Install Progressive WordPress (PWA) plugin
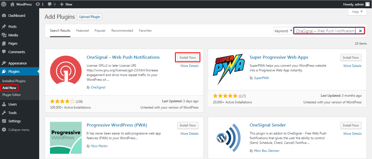372x159 pixels. pyautogui.click(x=188, y=125)
